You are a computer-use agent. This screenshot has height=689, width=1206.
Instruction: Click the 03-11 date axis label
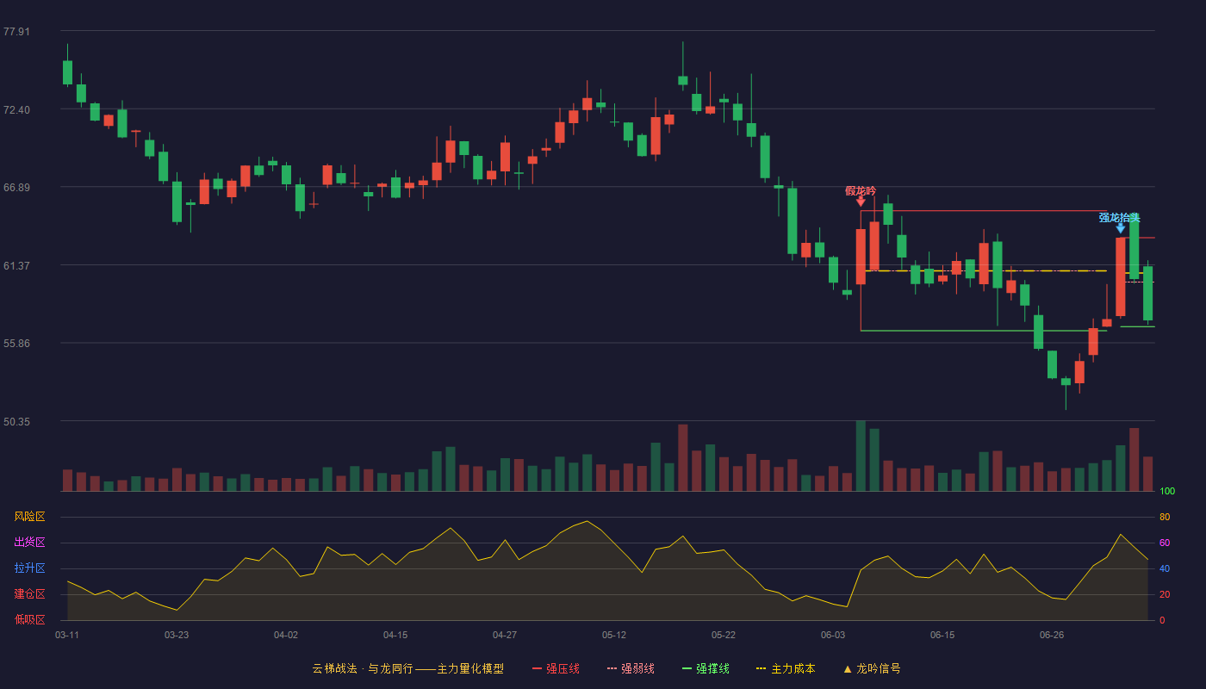[67, 635]
